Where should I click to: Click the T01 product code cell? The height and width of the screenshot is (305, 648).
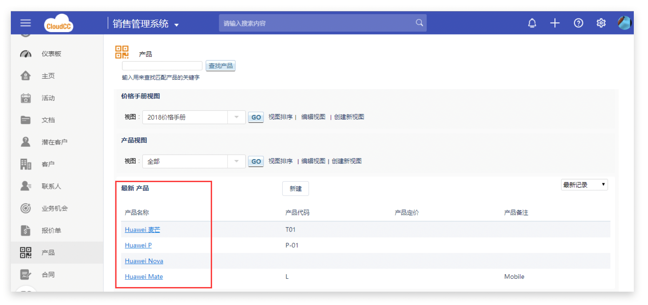click(x=291, y=230)
